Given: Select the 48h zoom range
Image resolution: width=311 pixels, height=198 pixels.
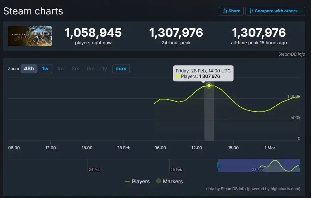Looking at the screenshot, I should [29, 69].
